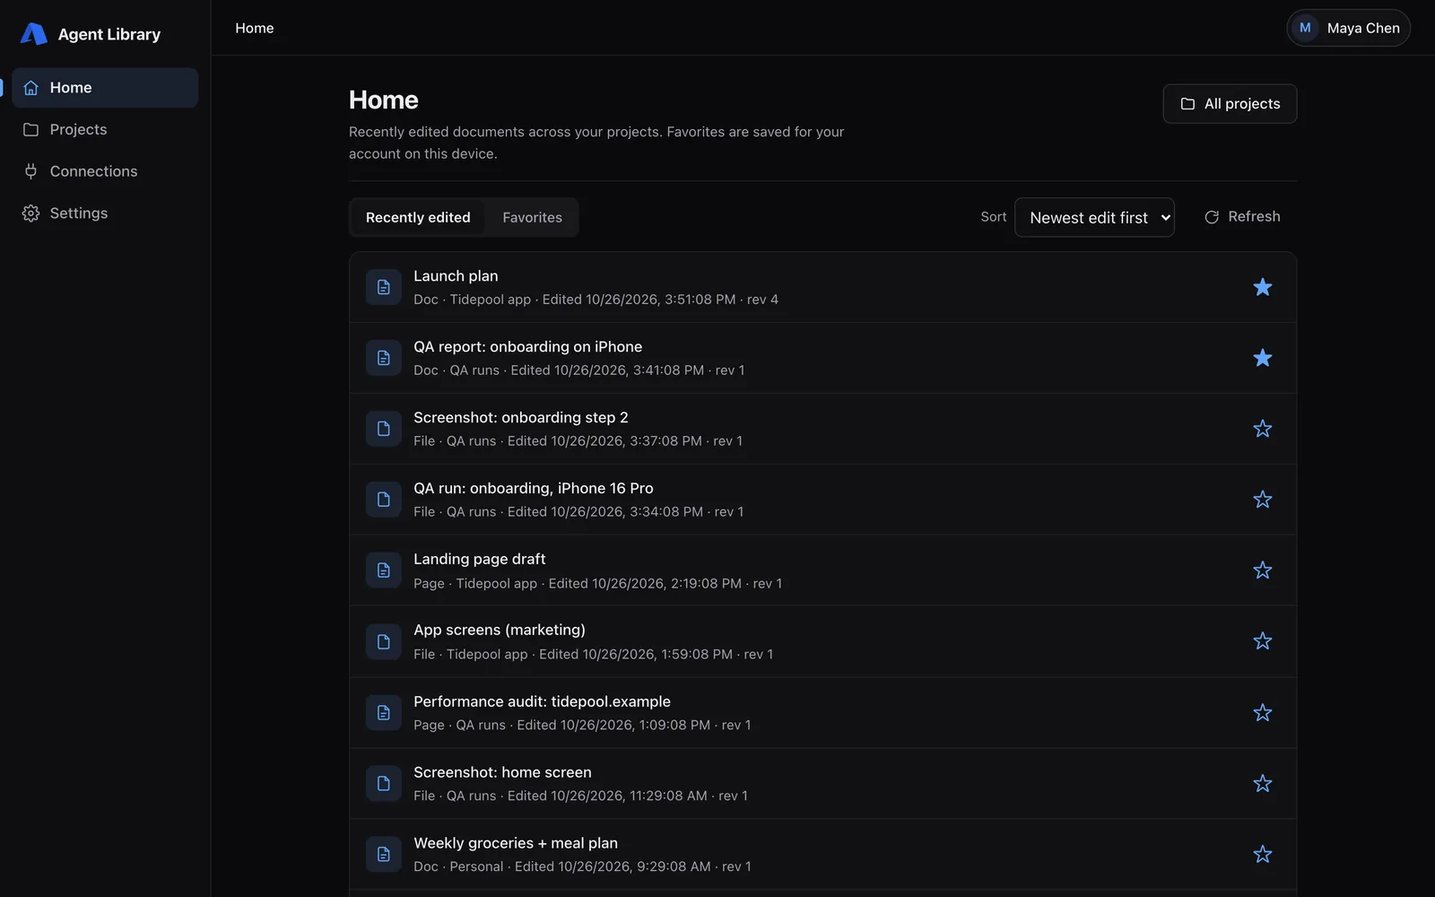Open the Newest edit first sort dropdown
Image resolution: width=1435 pixels, height=897 pixels.
coord(1094,217)
